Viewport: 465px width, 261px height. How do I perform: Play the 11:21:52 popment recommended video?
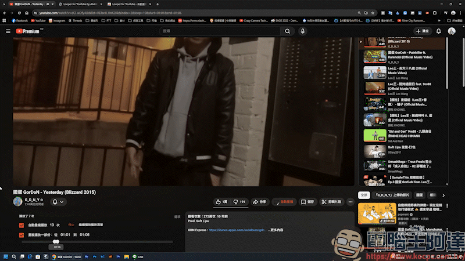[x=377, y=213]
